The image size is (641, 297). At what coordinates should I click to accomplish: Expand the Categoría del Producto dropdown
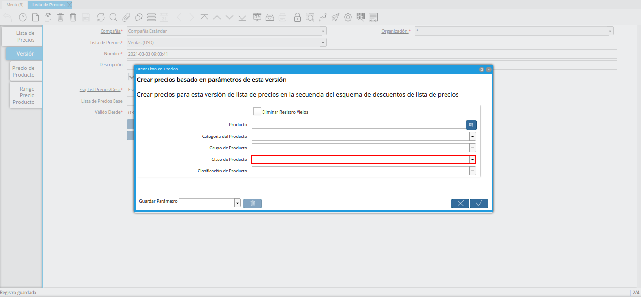coord(472,137)
